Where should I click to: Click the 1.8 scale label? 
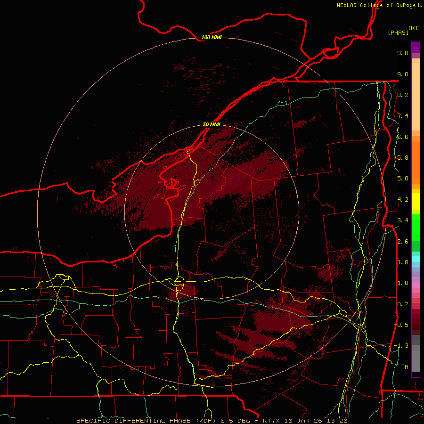pyautogui.click(x=403, y=262)
